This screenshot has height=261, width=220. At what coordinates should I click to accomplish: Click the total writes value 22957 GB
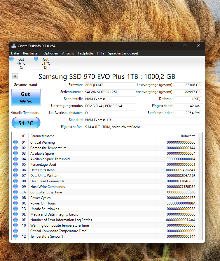[188, 92]
